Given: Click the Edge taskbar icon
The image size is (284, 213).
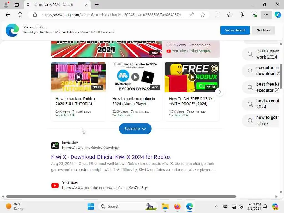Looking at the screenshot, I should point(189,206).
